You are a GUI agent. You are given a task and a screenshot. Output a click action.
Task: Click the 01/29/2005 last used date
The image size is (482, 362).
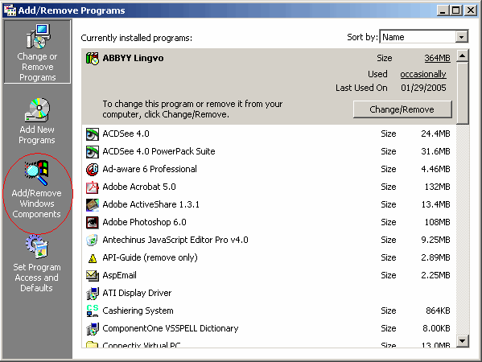click(x=423, y=88)
